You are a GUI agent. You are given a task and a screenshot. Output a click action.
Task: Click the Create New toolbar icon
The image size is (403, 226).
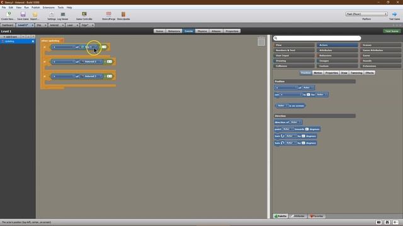tap(8, 14)
